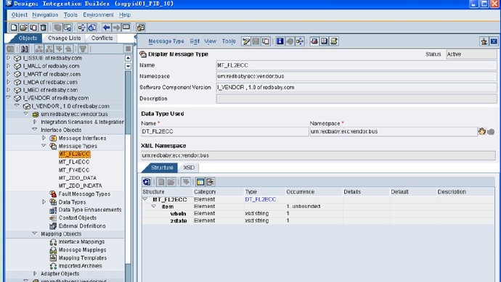The image size is (501, 282).
Task: Open the Message Type editor menu
Action: click(166, 41)
